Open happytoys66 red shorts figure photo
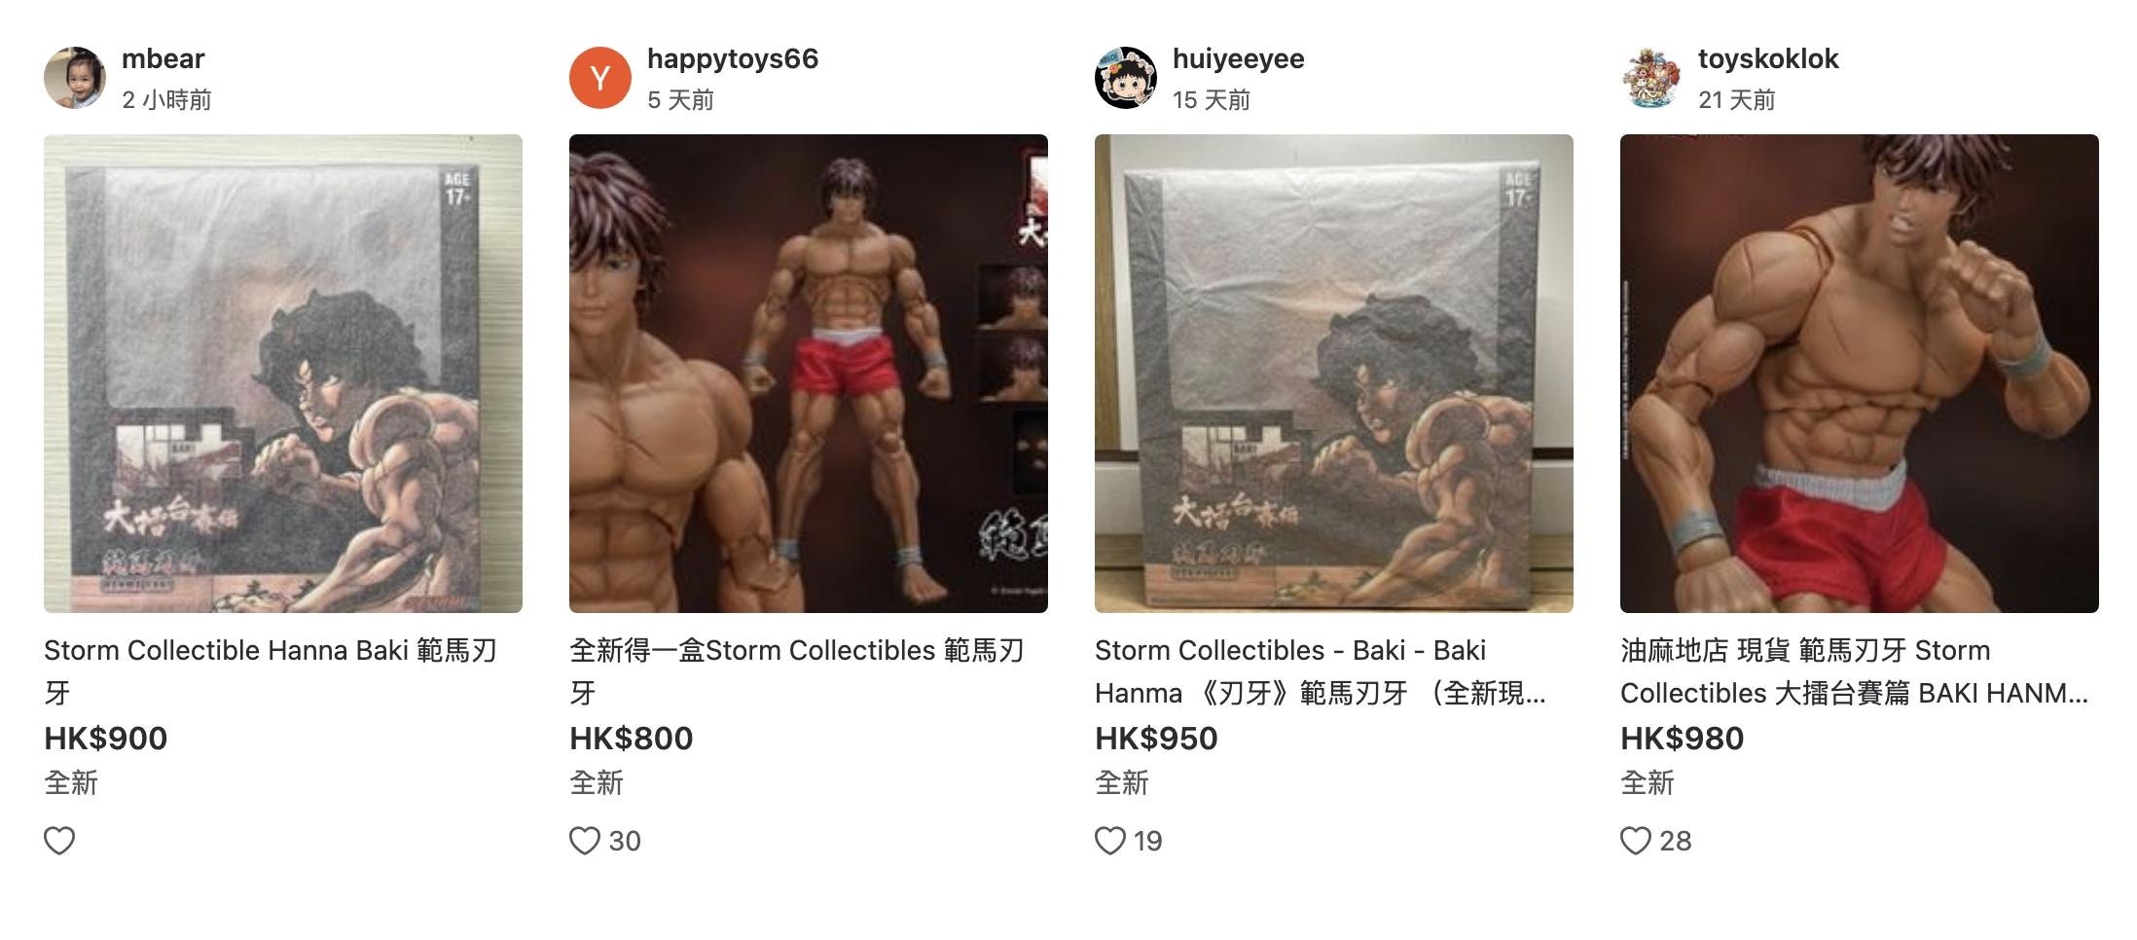Viewport: 2137px width, 940px height. pos(809,374)
